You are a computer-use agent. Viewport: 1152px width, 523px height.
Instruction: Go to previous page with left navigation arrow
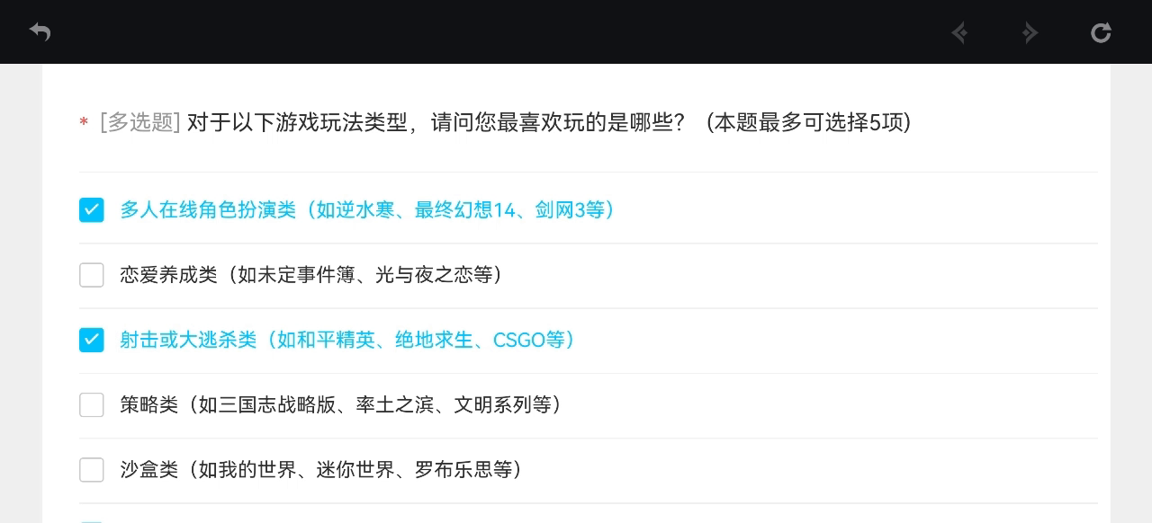click(959, 33)
